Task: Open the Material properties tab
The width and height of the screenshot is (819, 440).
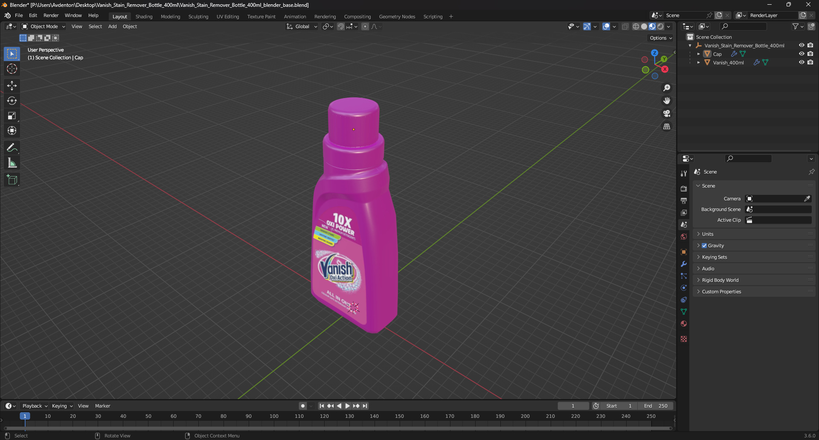Action: coord(684,324)
